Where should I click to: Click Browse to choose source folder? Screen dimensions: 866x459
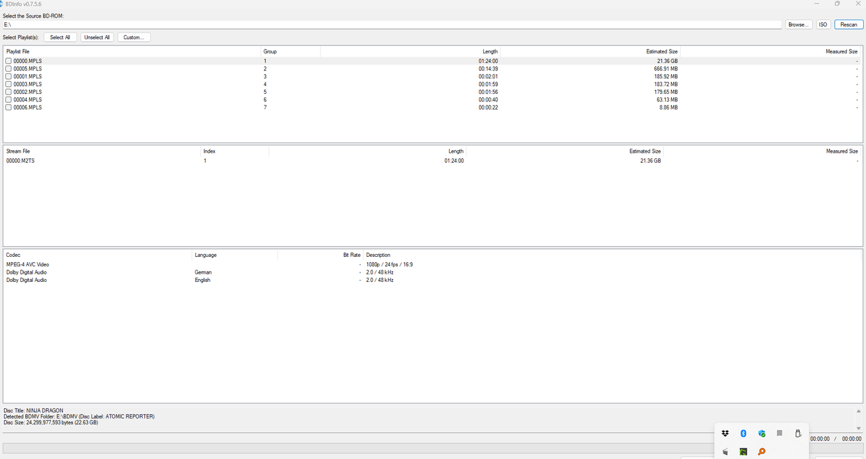point(798,24)
